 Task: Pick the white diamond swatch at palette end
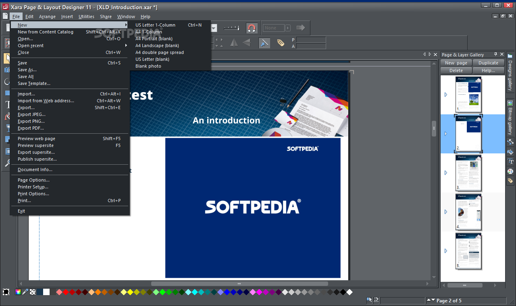[350, 292]
